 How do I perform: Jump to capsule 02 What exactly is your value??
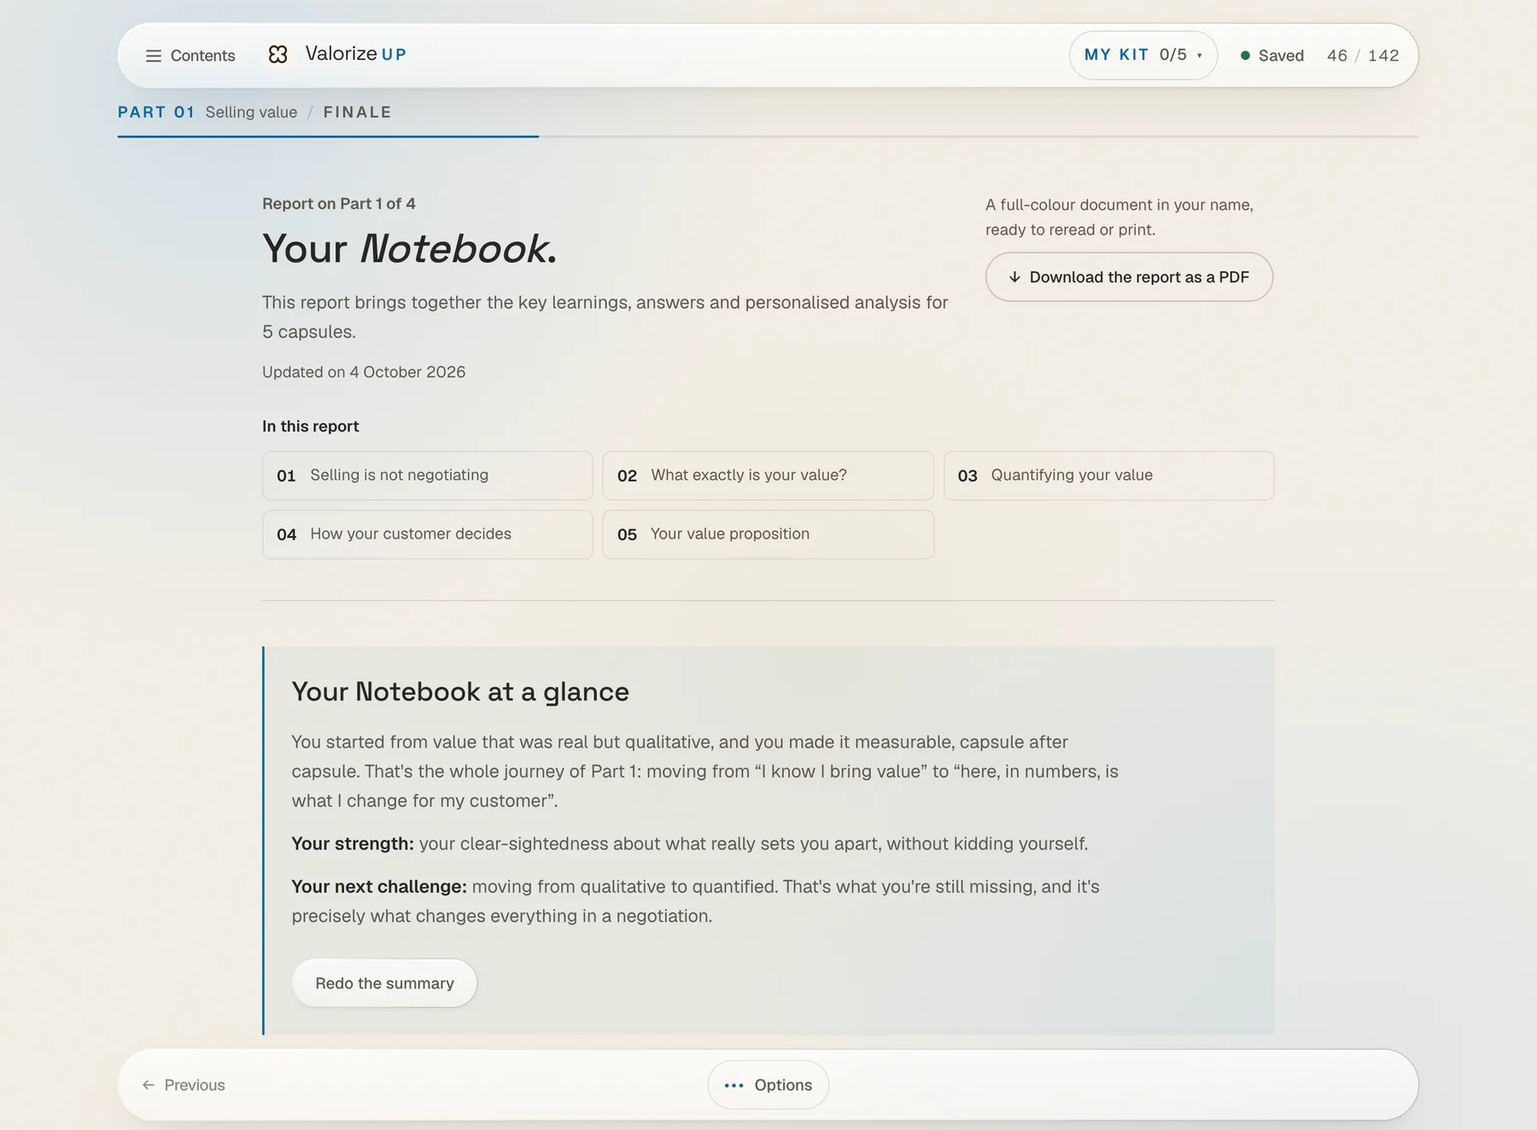pos(768,475)
